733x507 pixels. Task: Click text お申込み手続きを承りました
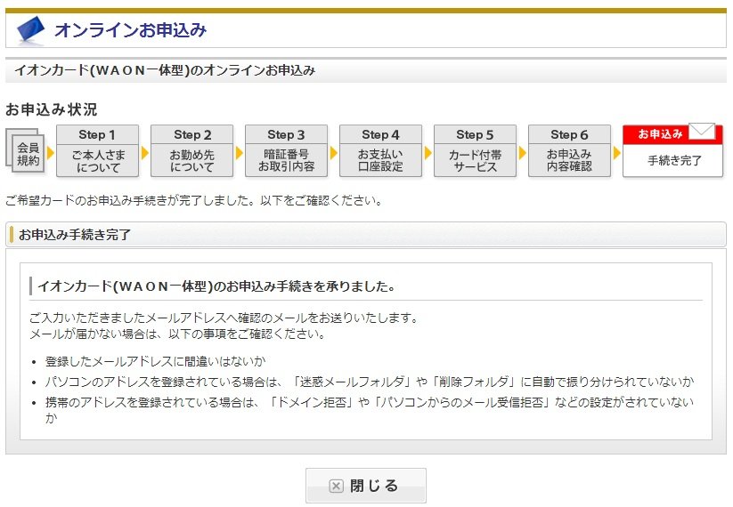click(x=217, y=286)
